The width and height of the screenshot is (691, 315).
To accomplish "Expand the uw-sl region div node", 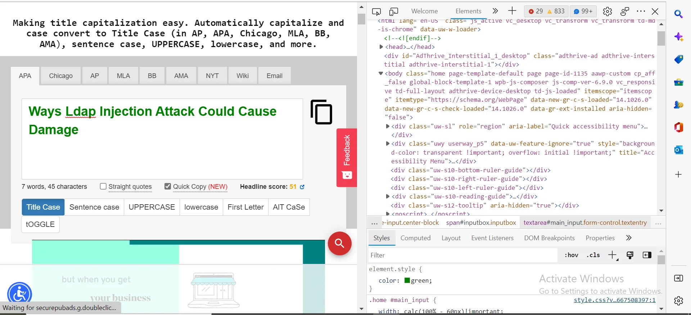I will 388,126.
